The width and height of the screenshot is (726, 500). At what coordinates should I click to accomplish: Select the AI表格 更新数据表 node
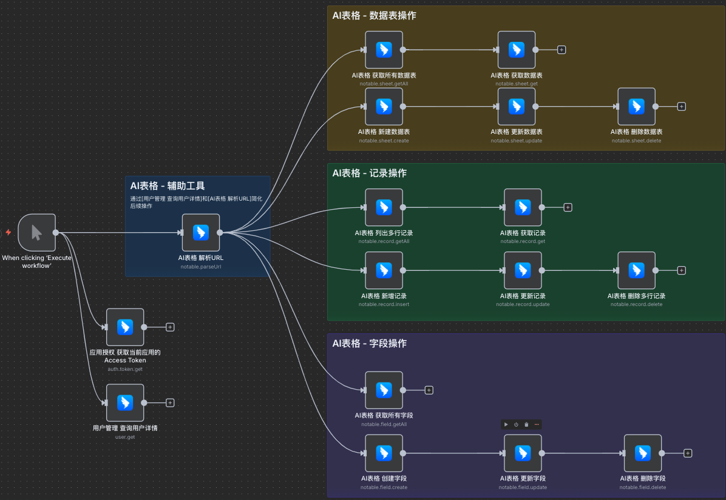516,106
